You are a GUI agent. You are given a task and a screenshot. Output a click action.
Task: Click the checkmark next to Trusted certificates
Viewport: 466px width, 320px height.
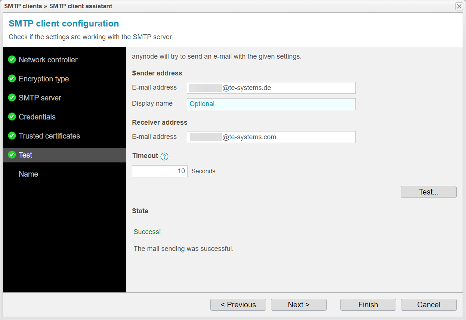click(12, 136)
